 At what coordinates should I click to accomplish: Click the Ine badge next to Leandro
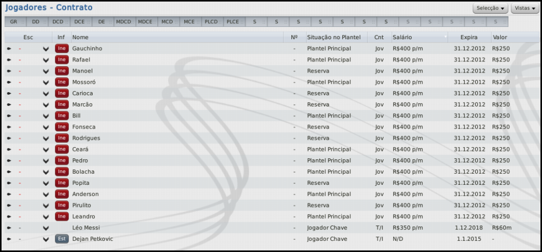[x=61, y=217]
